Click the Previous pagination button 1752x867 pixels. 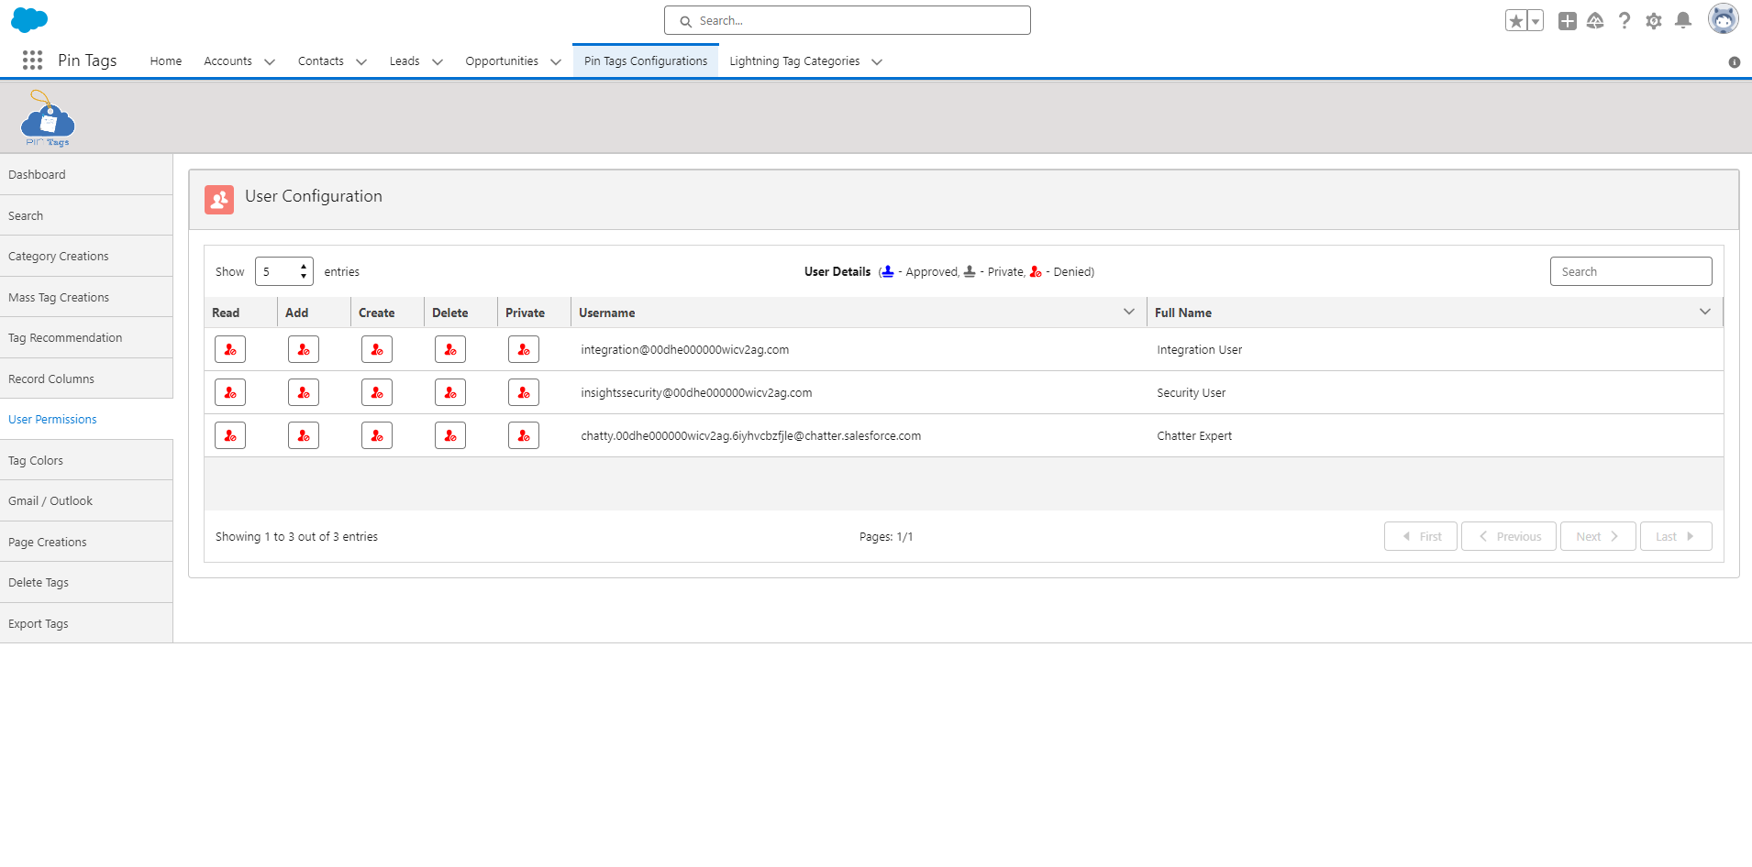pyautogui.click(x=1509, y=536)
